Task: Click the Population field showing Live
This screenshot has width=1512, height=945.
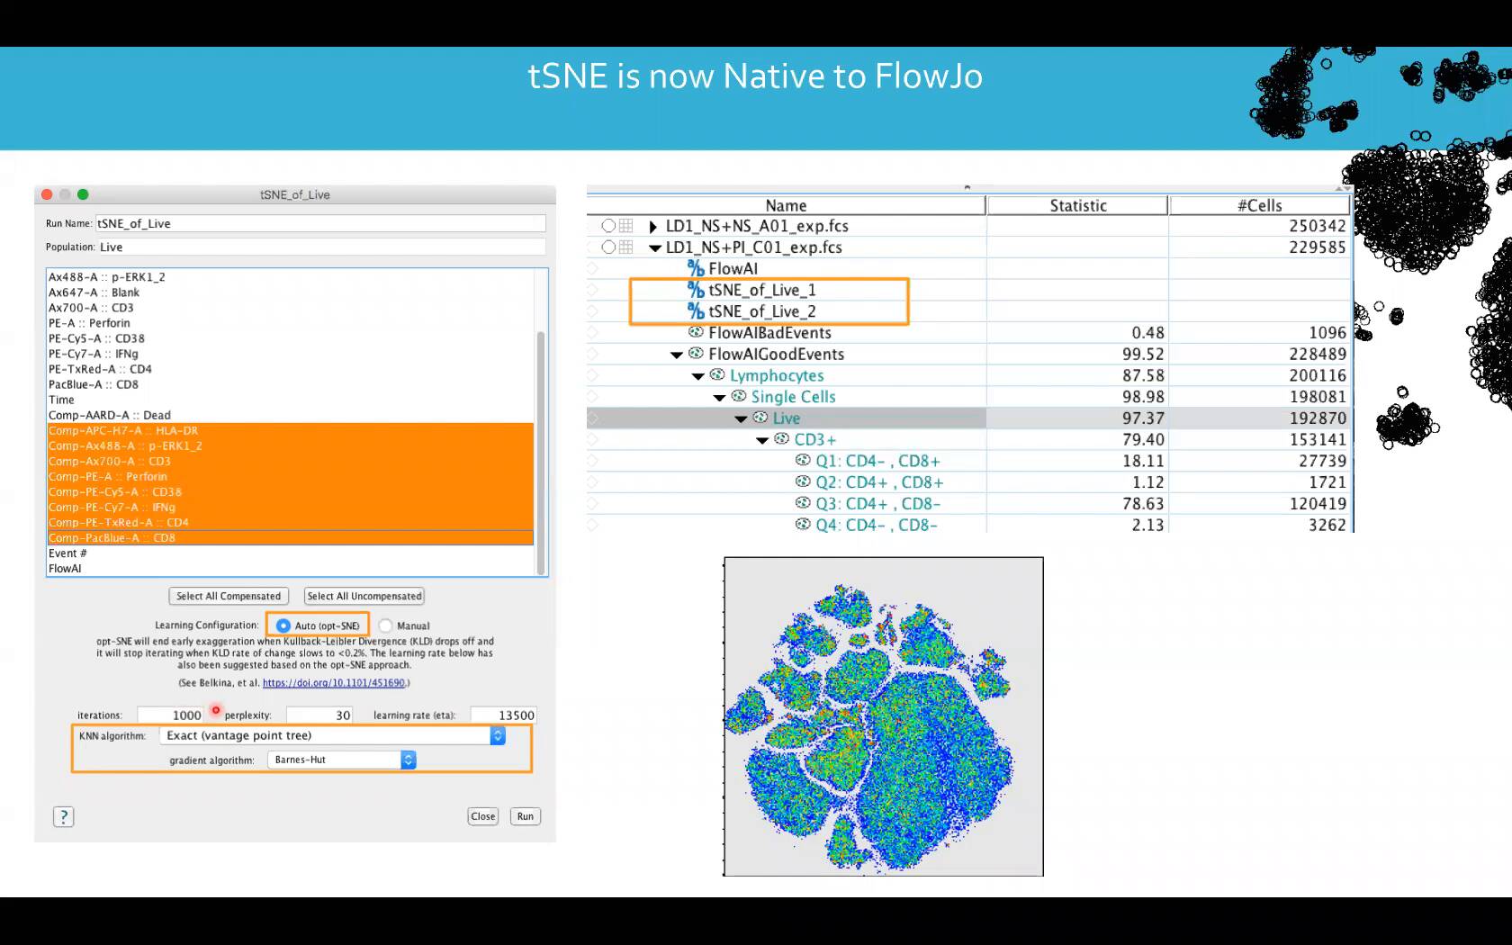Action: (320, 247)
